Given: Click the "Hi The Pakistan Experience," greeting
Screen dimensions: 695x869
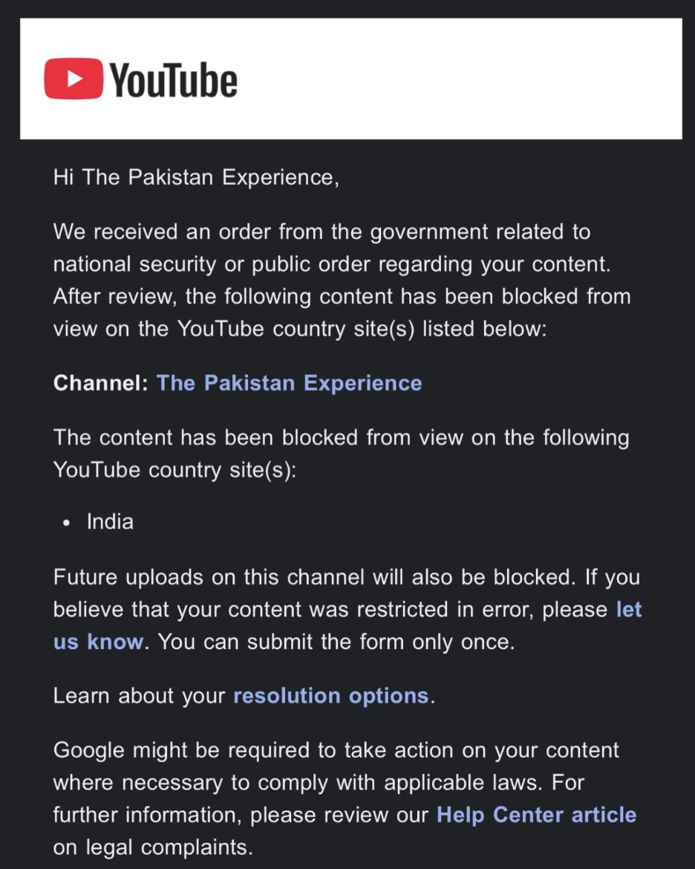Looking at the screenshot, I should pyautogui.click(x=196, y=178).
